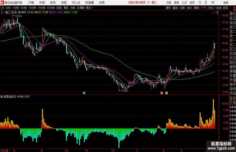Switch to 1分钟 period
Image resolution: width=236 pixels, height=152 pixels.
pyautogui.click(x=16, y=8)
